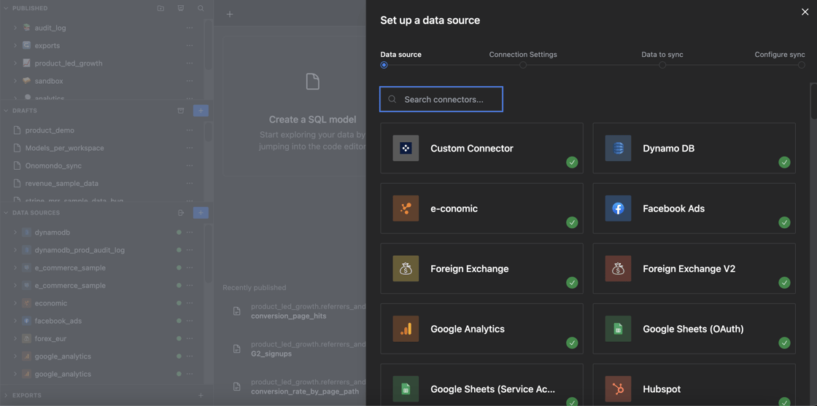Select the Data source step radio indicator
The height and width of the screenshot is (406, 817).
pyautogui.click(x=384, y=65)
